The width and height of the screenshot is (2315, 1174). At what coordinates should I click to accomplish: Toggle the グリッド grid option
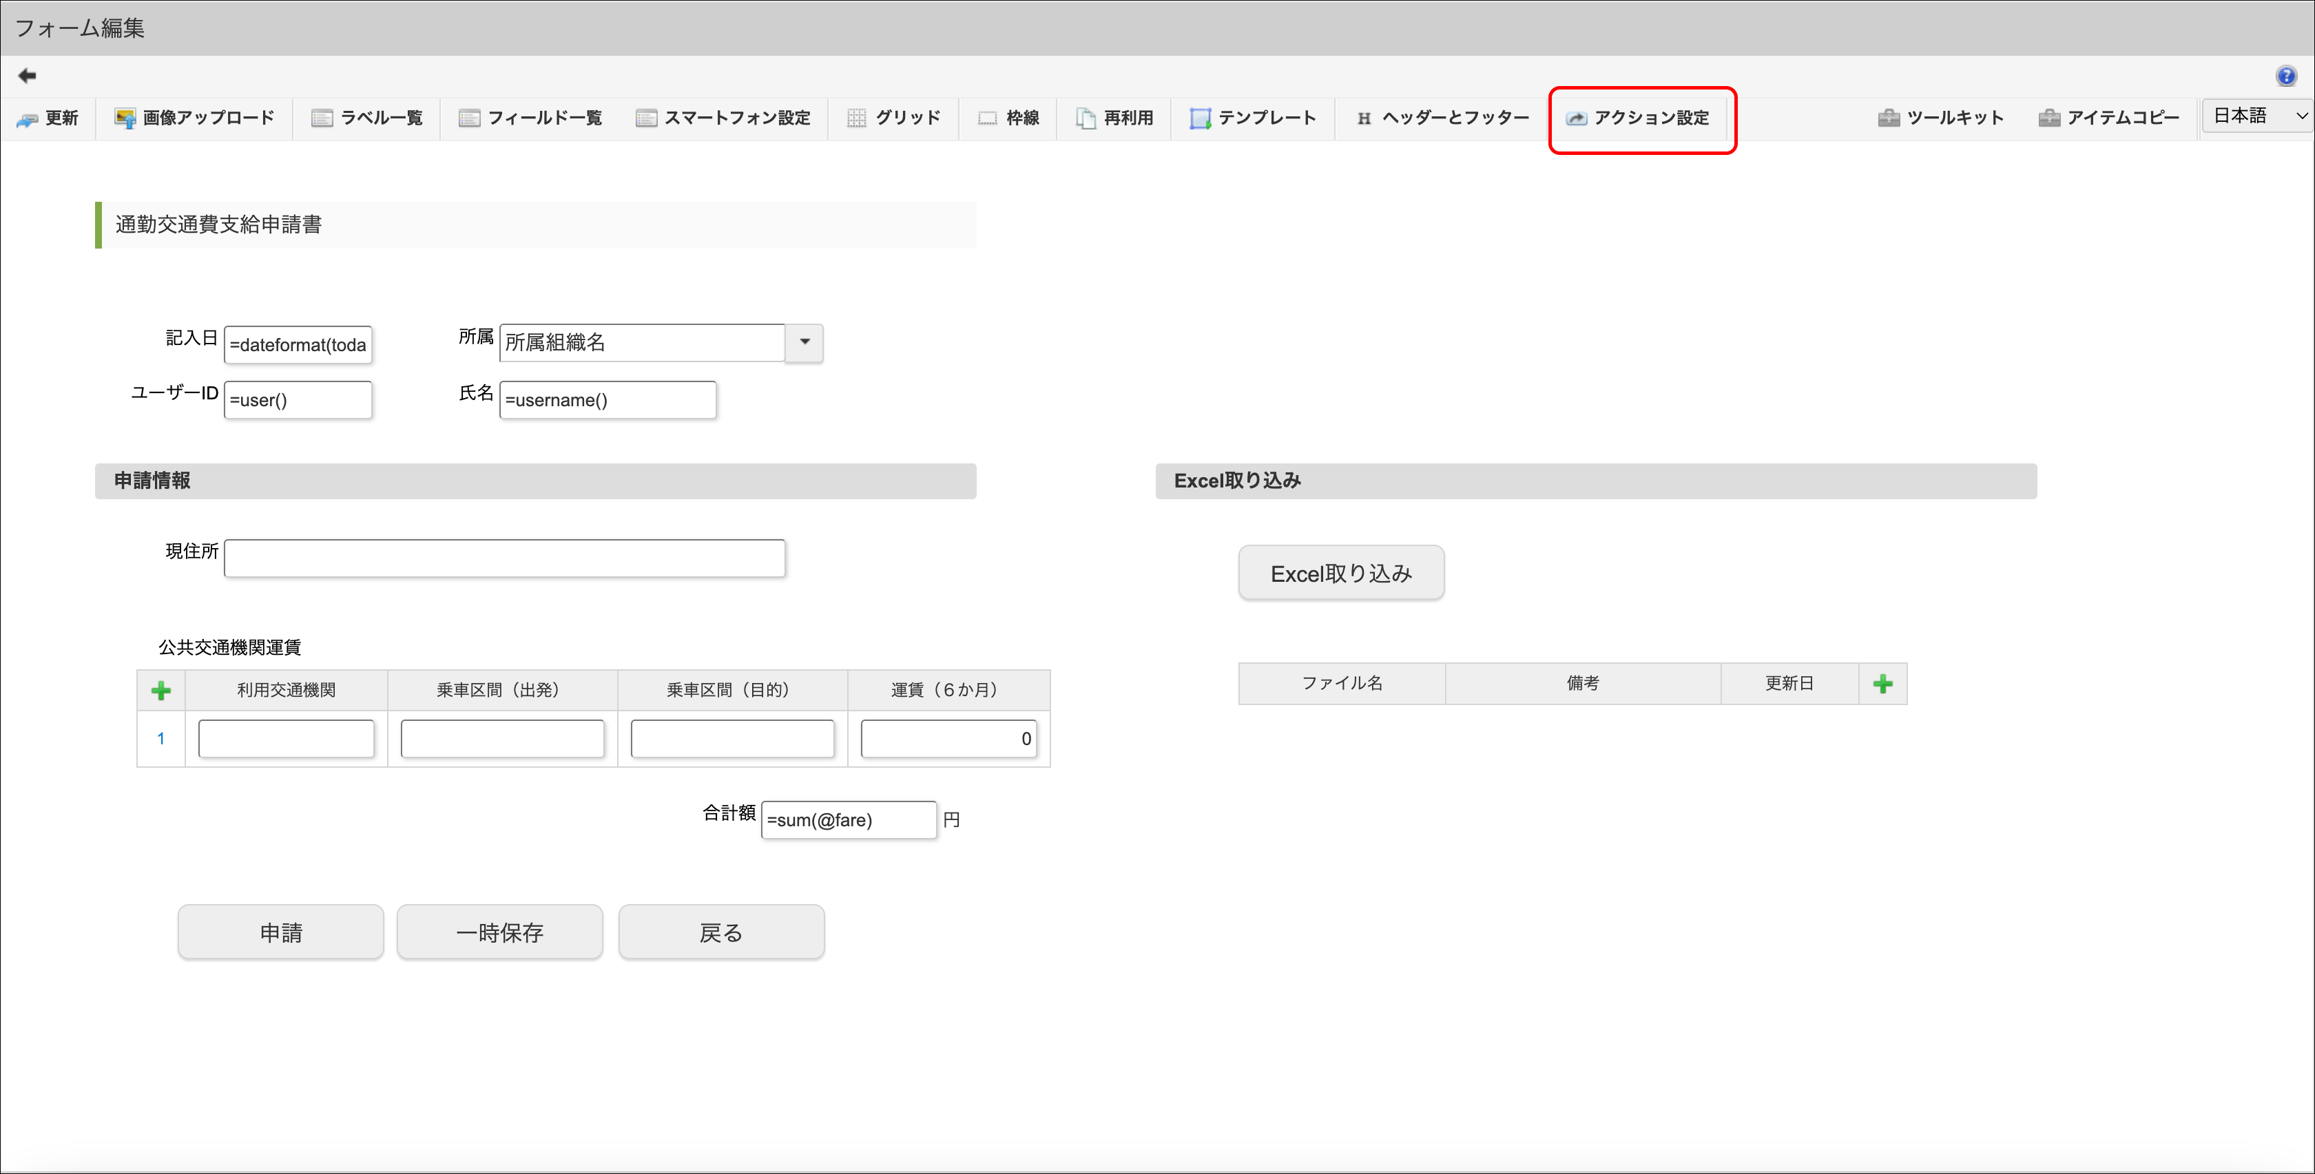coord(893,118)
